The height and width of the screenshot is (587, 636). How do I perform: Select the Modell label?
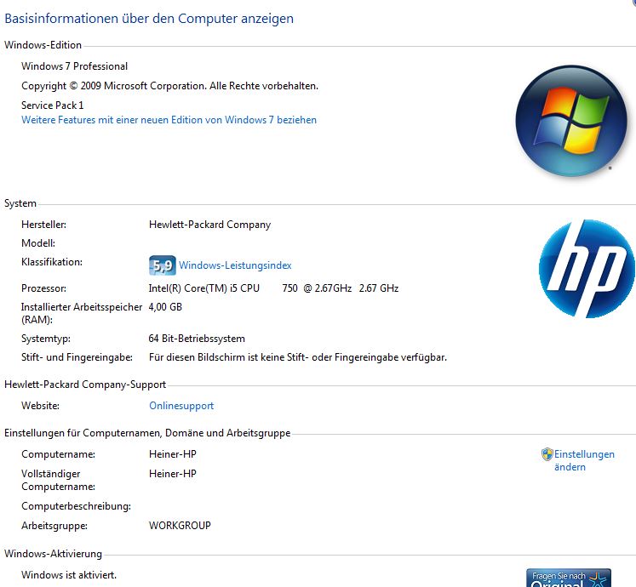pyautogui.click(x=38, y=243)
